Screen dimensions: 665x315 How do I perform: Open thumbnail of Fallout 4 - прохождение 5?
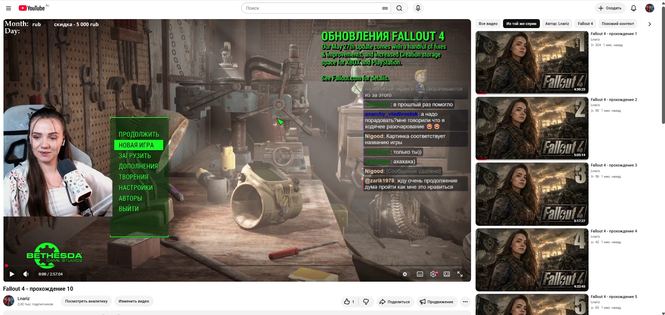pyautogui.click(x=532, y=305)
